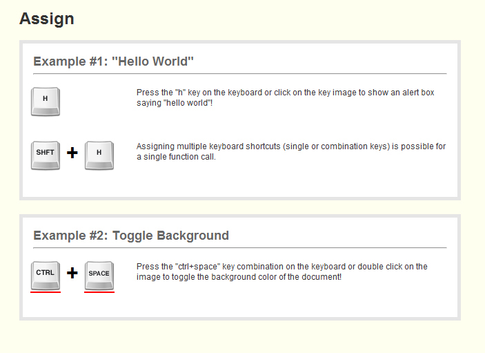This screenshot has width=485, height=353.
Task: Select the SPACE key image
Action: [99, 275]
